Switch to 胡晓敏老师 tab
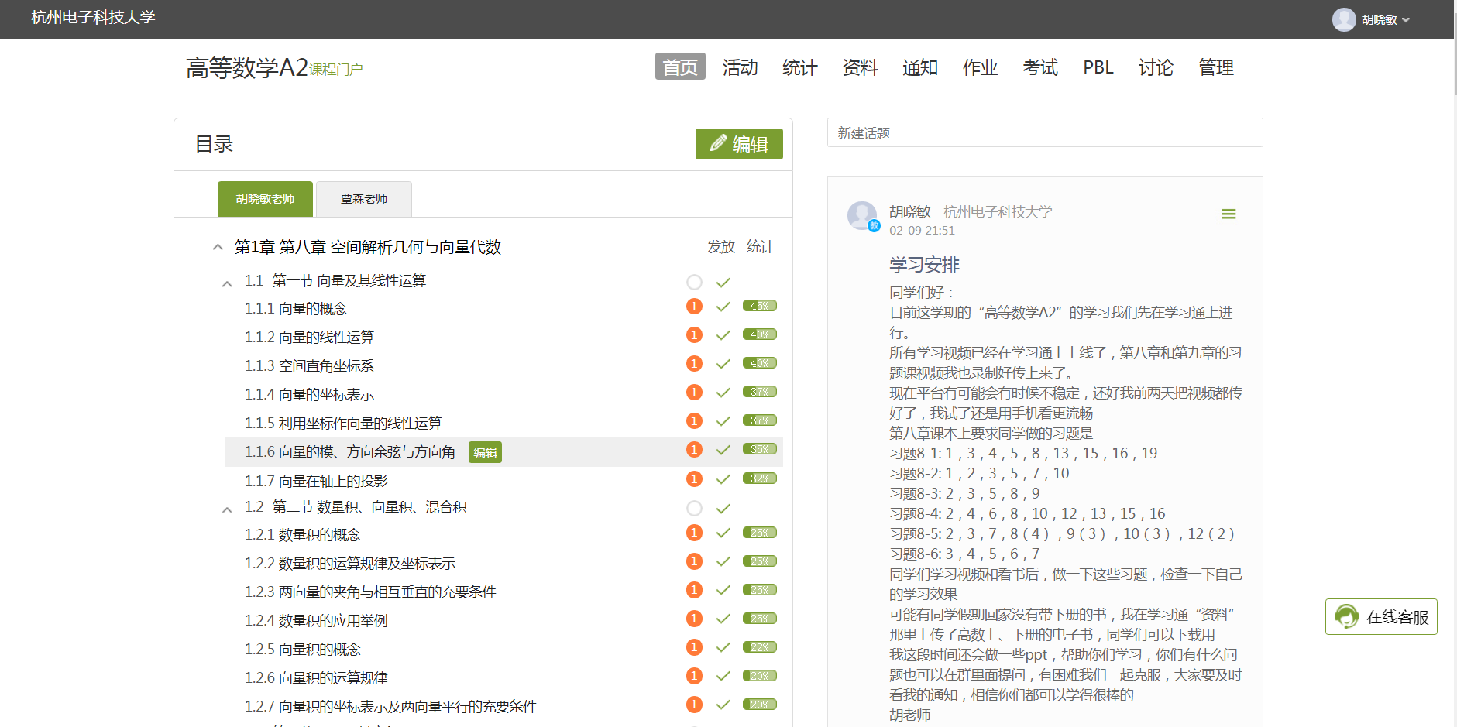The height and width of the screenshot is (727, 1457). [265, 199]
